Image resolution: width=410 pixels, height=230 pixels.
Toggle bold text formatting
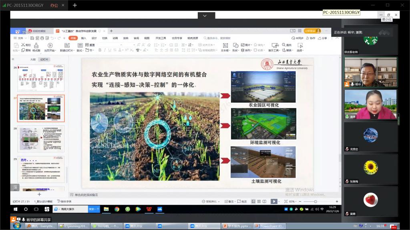[x=99, y=50]
